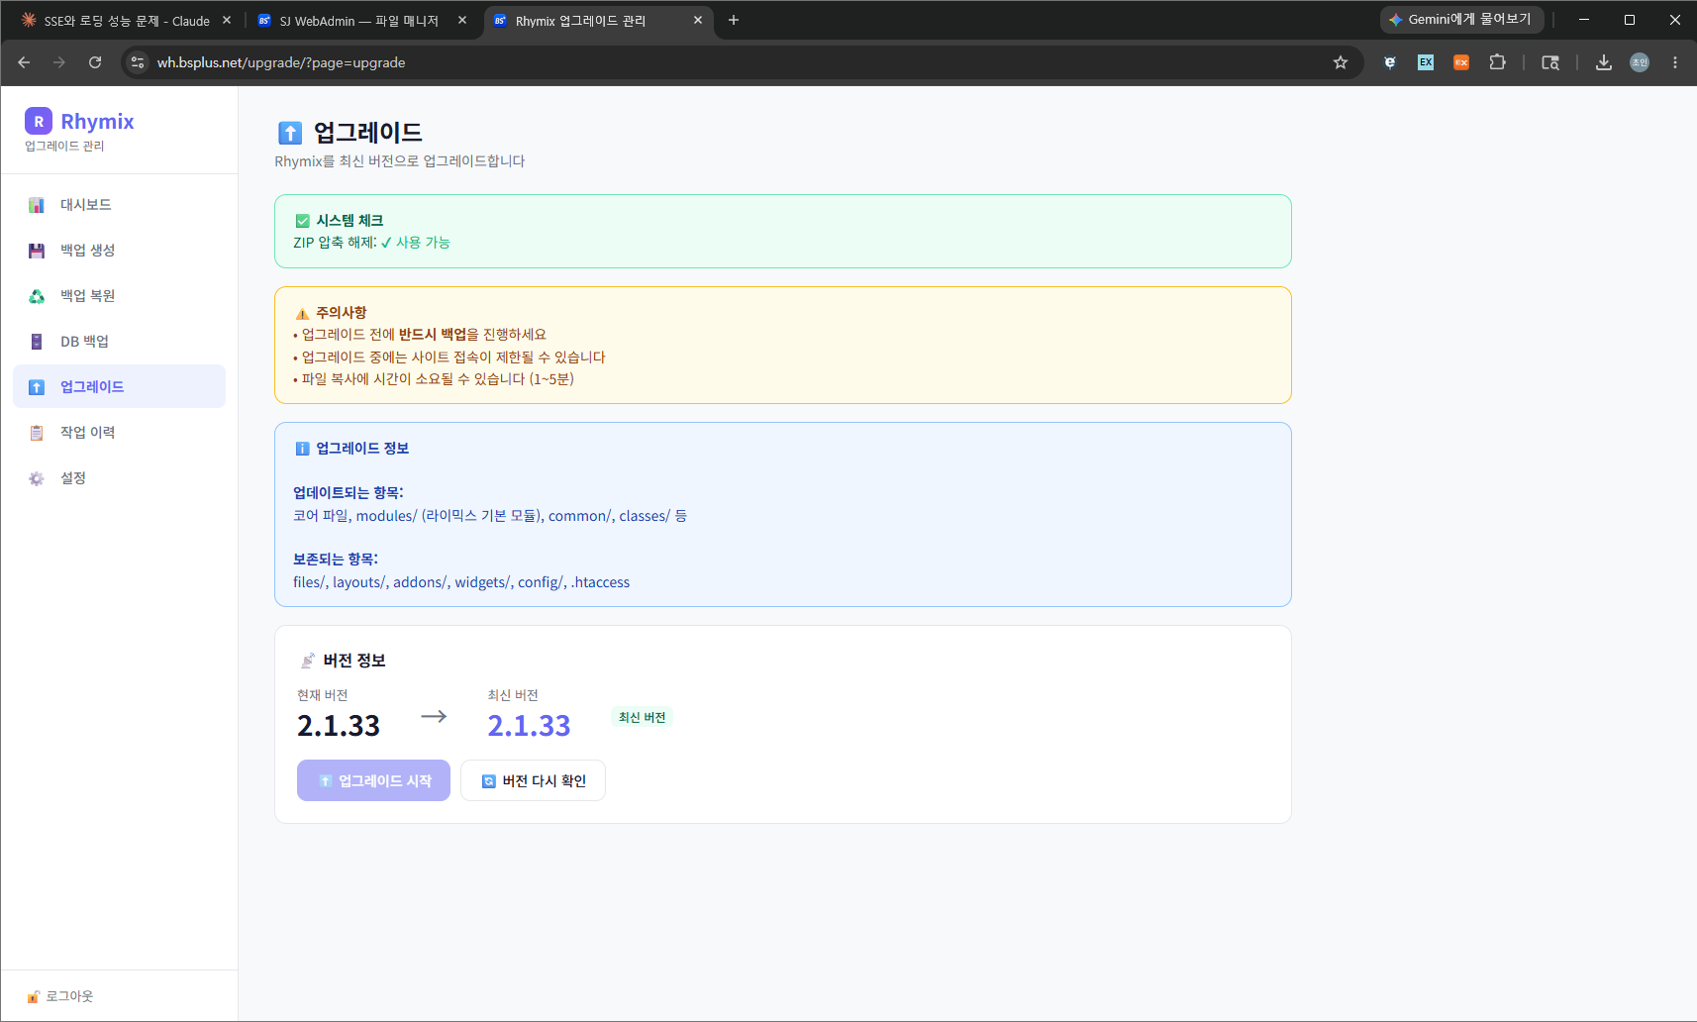Go back to the previous page
The image size is (1697, 1022).
click(x=24, y=62)
